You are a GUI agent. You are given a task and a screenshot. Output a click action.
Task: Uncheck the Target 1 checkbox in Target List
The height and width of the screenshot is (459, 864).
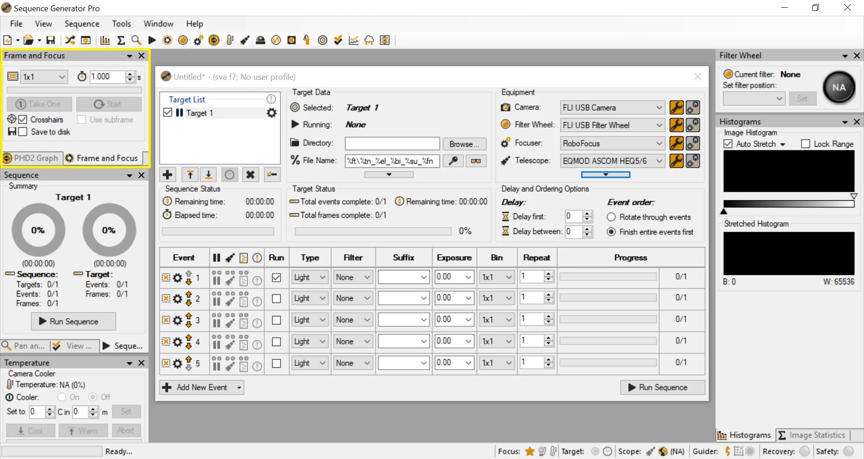pyautogui.click(x=168, y=112)
